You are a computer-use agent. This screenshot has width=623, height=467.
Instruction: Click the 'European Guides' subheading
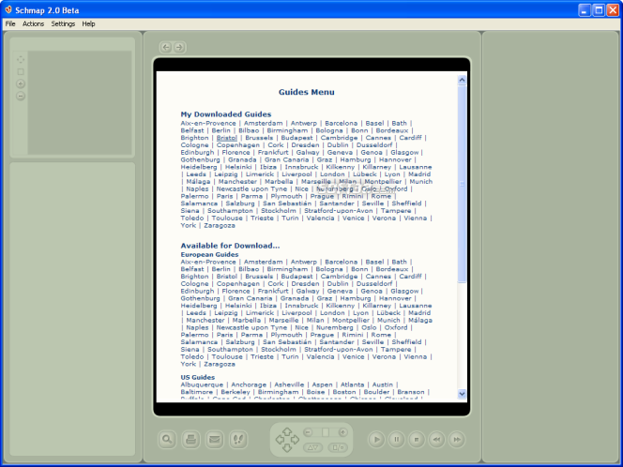pos(209,254)
